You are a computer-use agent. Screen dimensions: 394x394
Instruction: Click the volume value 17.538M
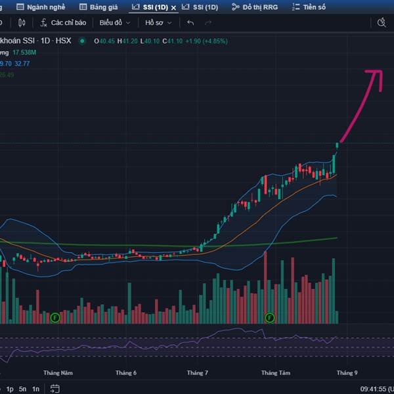[24, 53]
